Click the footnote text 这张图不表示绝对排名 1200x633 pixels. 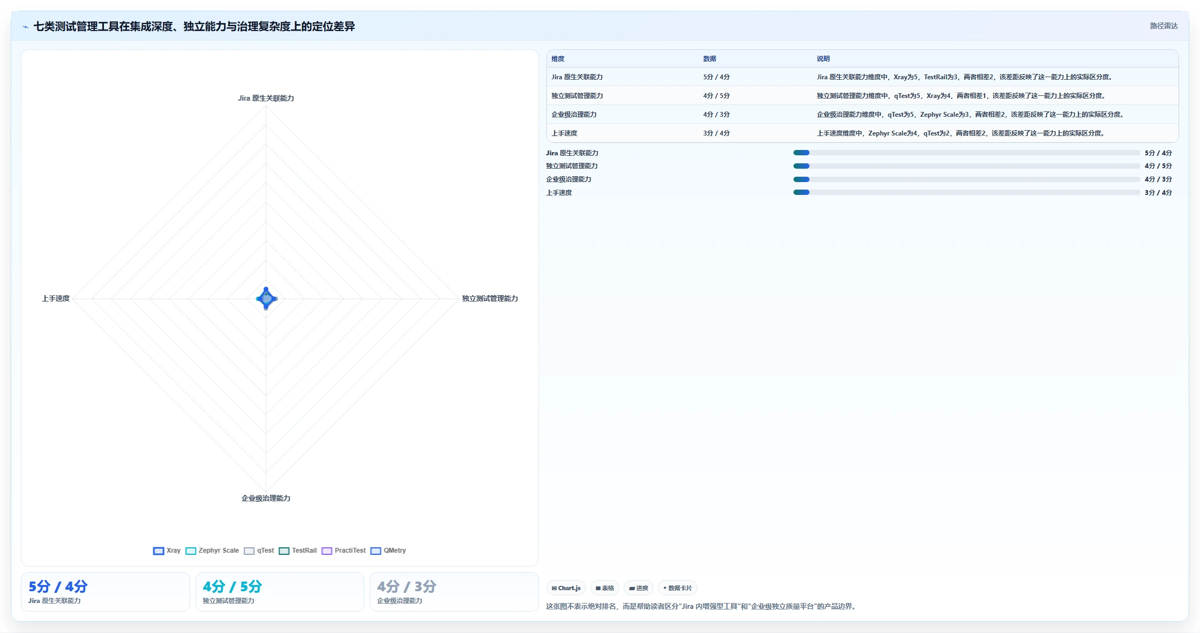coord(702,607)
